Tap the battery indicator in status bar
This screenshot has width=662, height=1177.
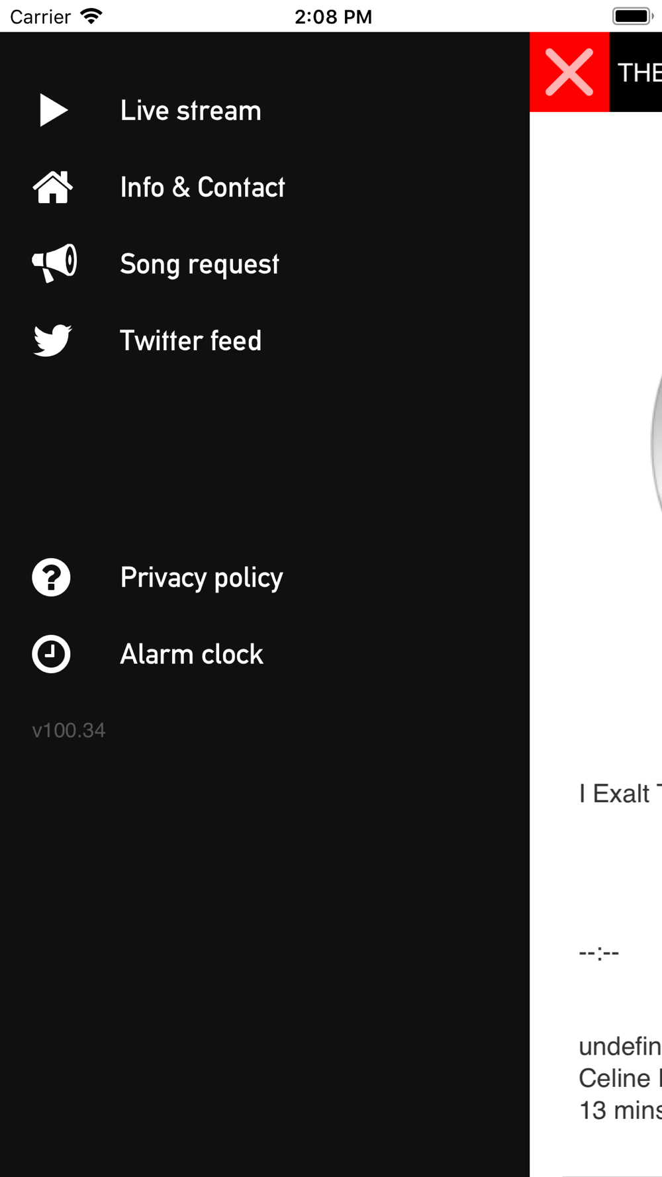pos(633,16)
